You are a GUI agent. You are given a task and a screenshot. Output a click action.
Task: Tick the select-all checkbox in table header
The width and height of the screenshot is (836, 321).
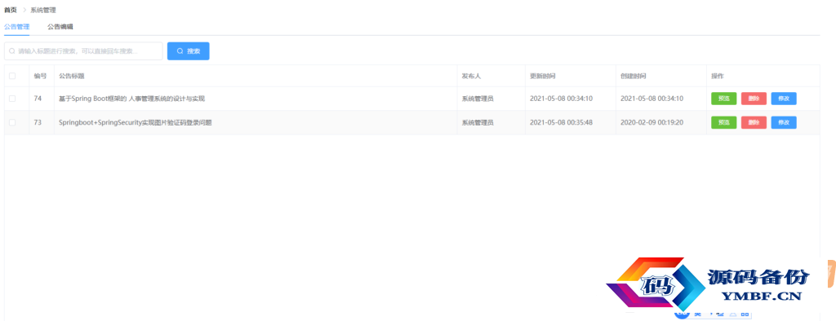click(x=12, y=76)
